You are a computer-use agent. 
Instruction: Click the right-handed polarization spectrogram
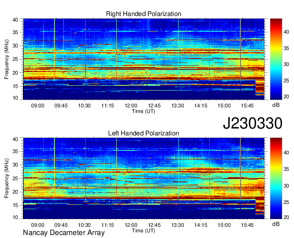(x=144, y=59)
